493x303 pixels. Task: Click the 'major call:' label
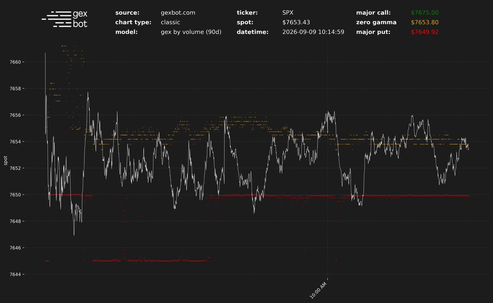tap(373, 13)
